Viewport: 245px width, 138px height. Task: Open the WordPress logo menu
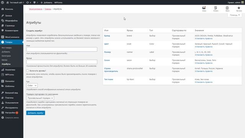click(2, 3)
